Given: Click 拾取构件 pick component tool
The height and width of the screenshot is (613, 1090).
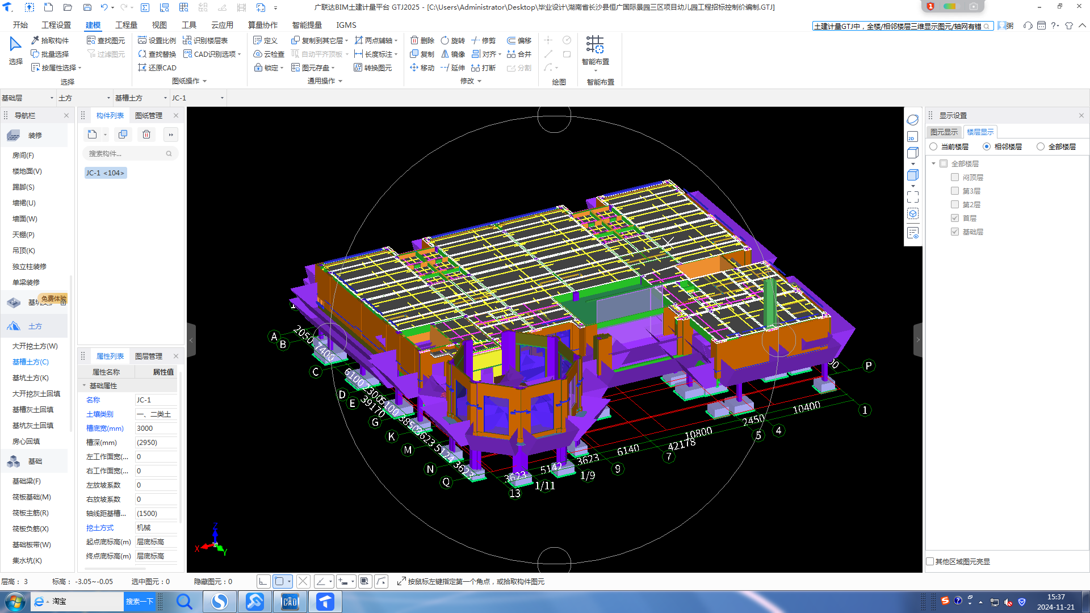Looking at the screenshot, I should click(50, 40).
